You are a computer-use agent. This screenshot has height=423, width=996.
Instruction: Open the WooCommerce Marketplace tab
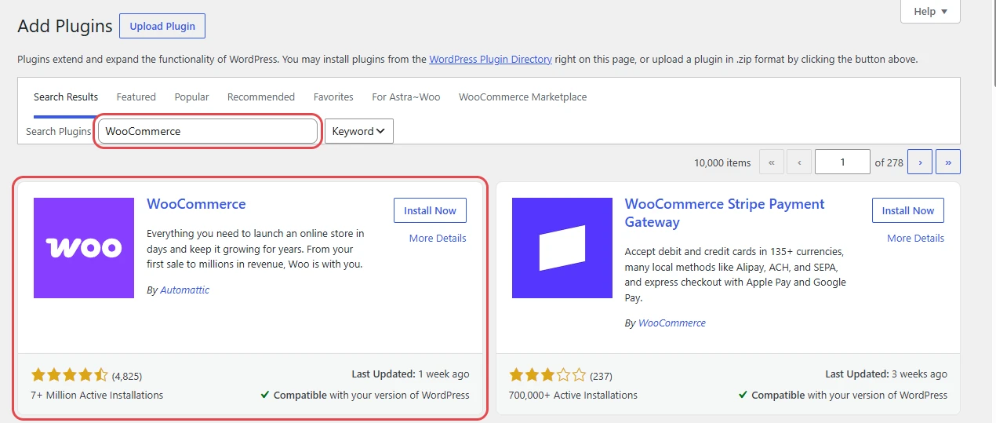(523, 97)
